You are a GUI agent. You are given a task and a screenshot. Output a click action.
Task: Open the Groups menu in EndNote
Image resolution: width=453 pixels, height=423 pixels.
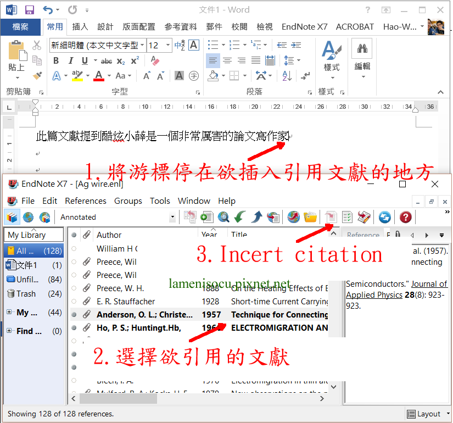[x=128, y=201]
